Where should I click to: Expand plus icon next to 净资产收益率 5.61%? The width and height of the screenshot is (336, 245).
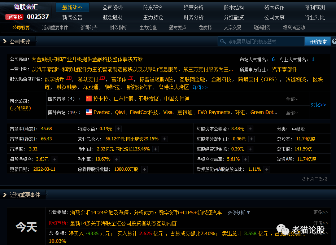[245, 159]
